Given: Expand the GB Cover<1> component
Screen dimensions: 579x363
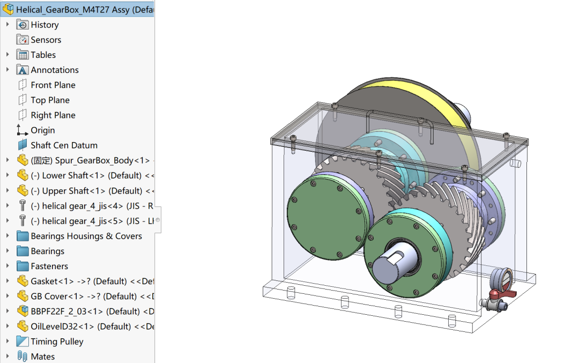Looking at the screenshot, I should tap(8, 296).
